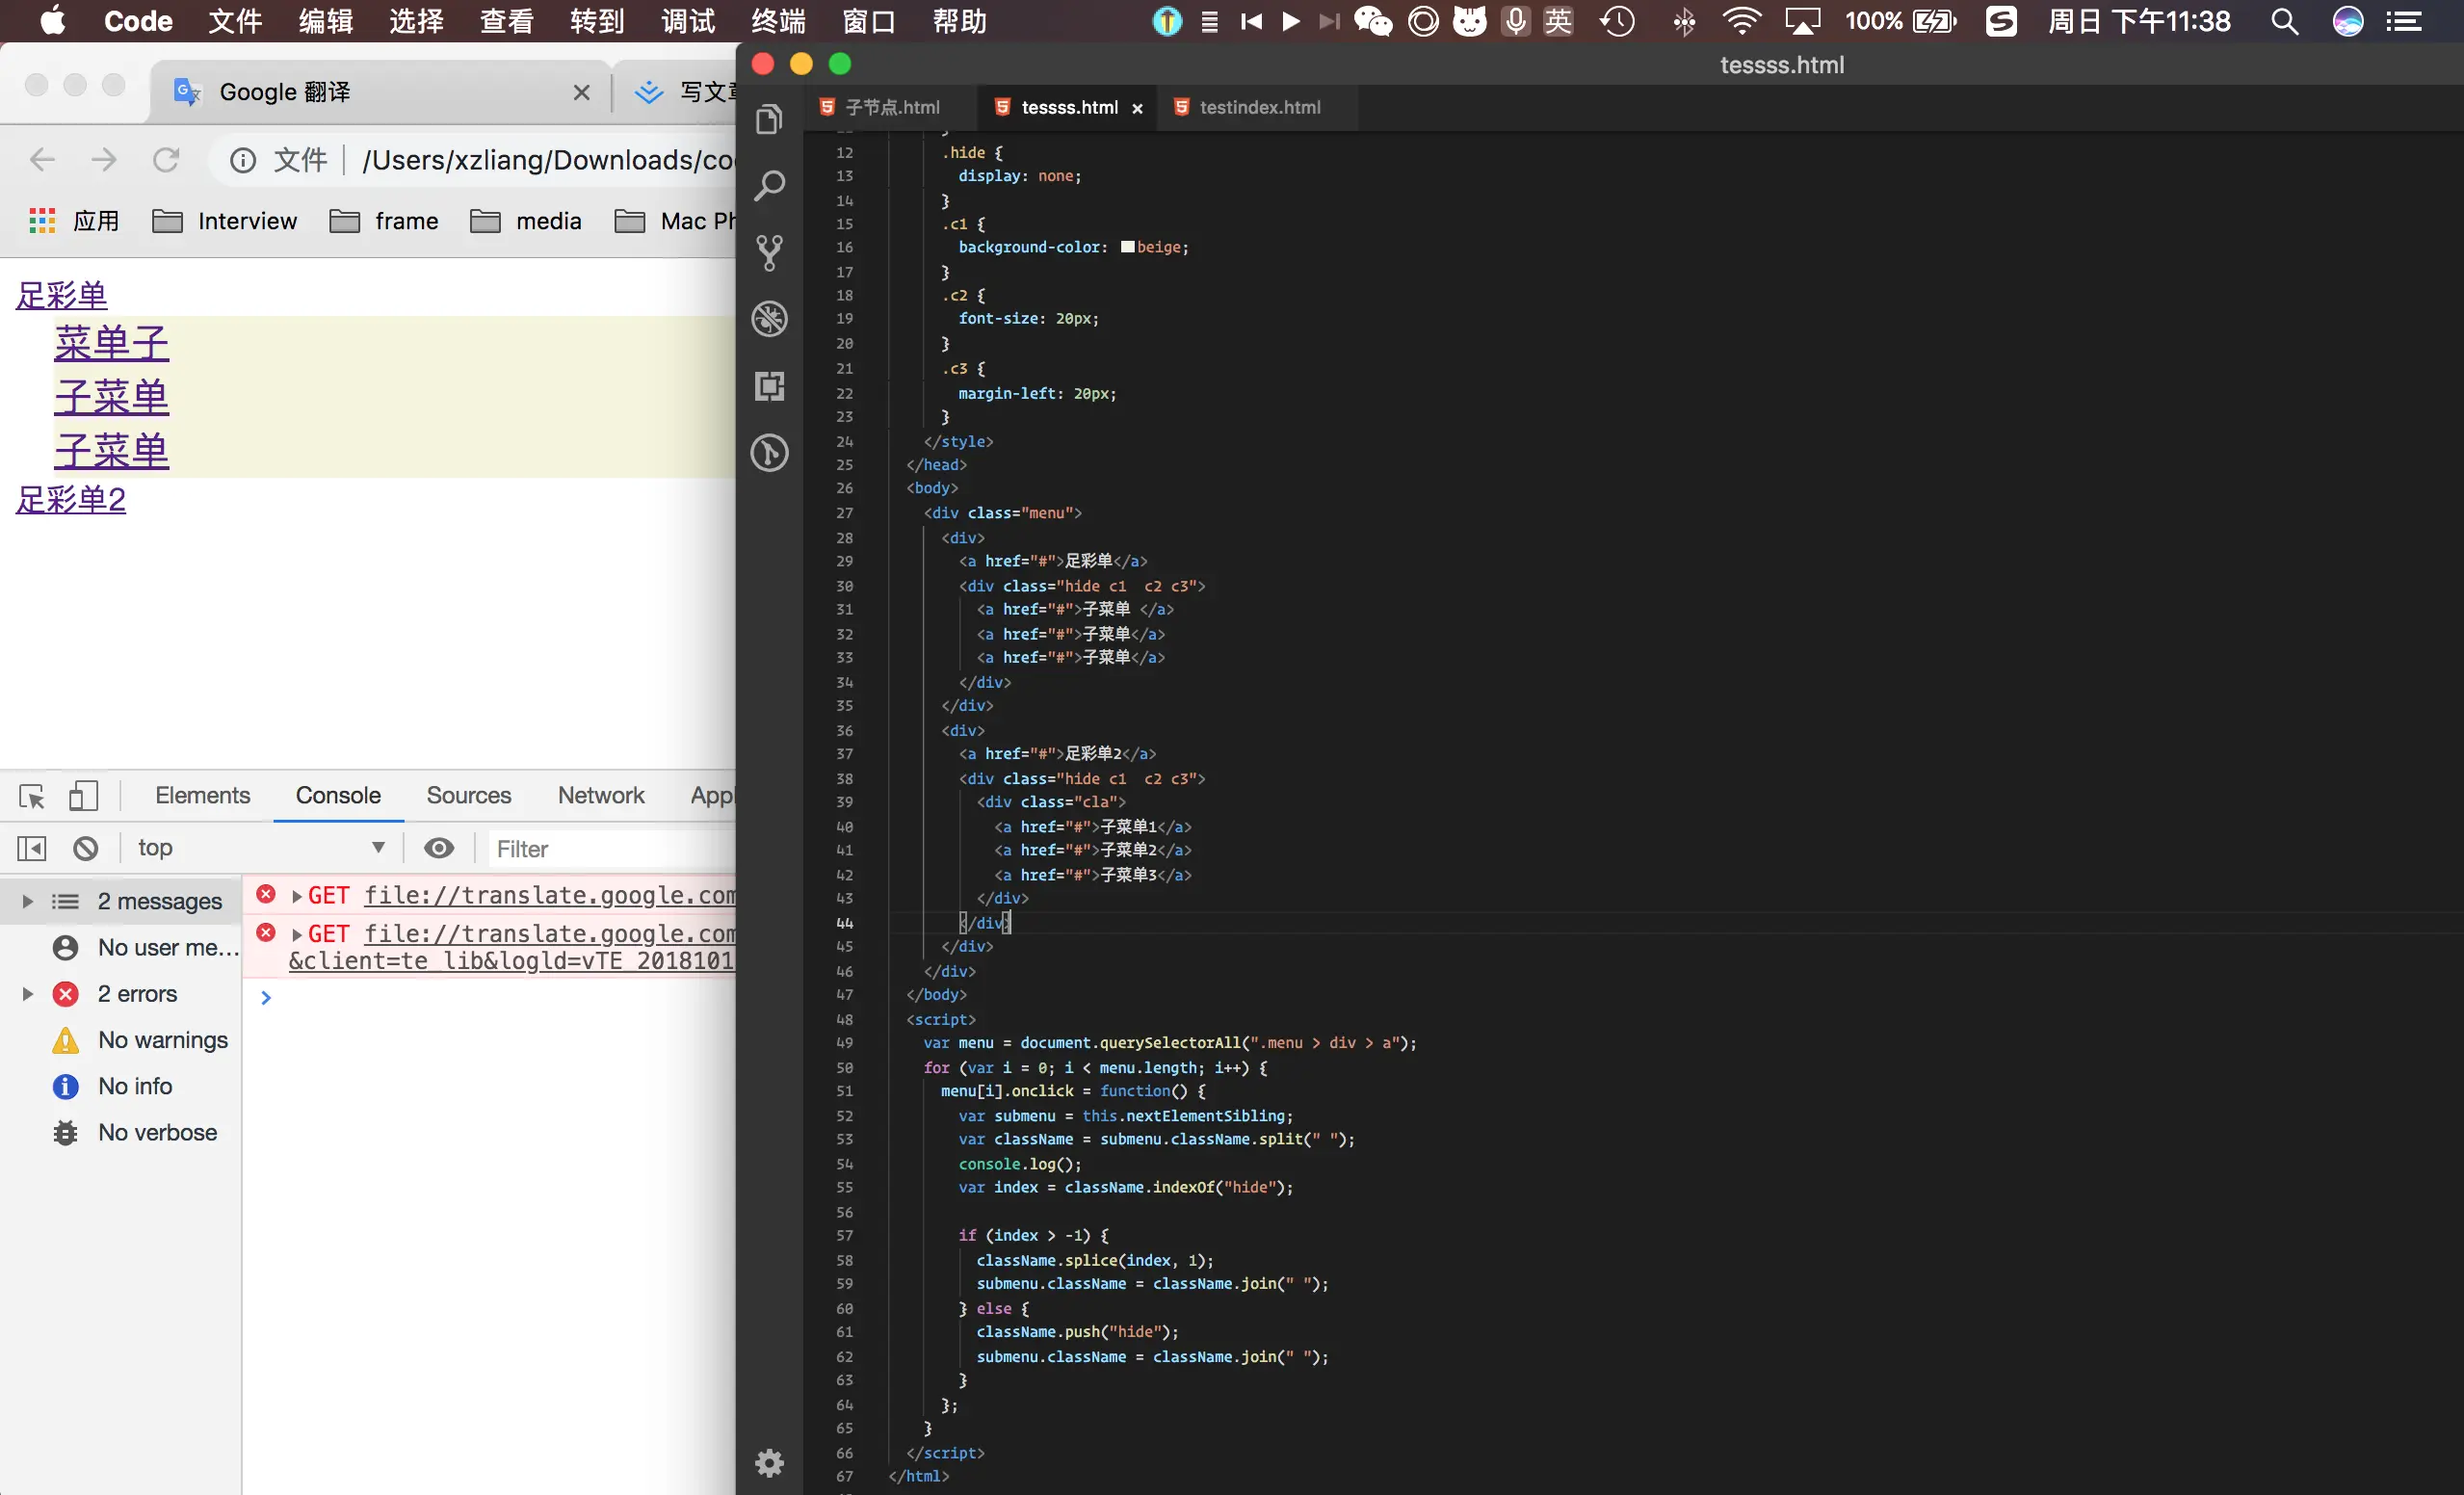Click the DevTools inspect element icon
This screenshot has width=2464, height=1495.
32,796
